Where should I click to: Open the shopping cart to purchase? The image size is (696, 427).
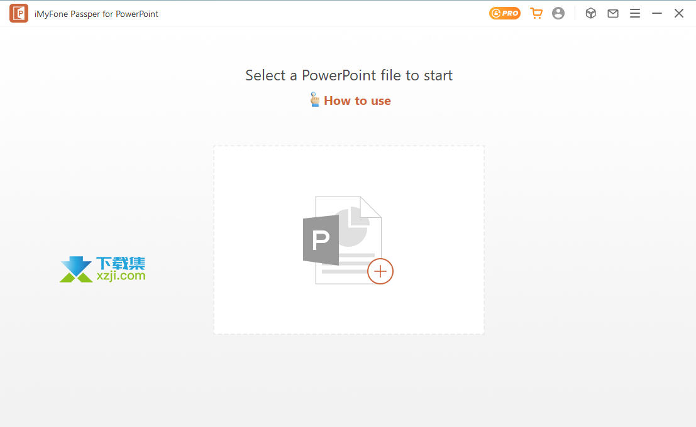[536, 13]
